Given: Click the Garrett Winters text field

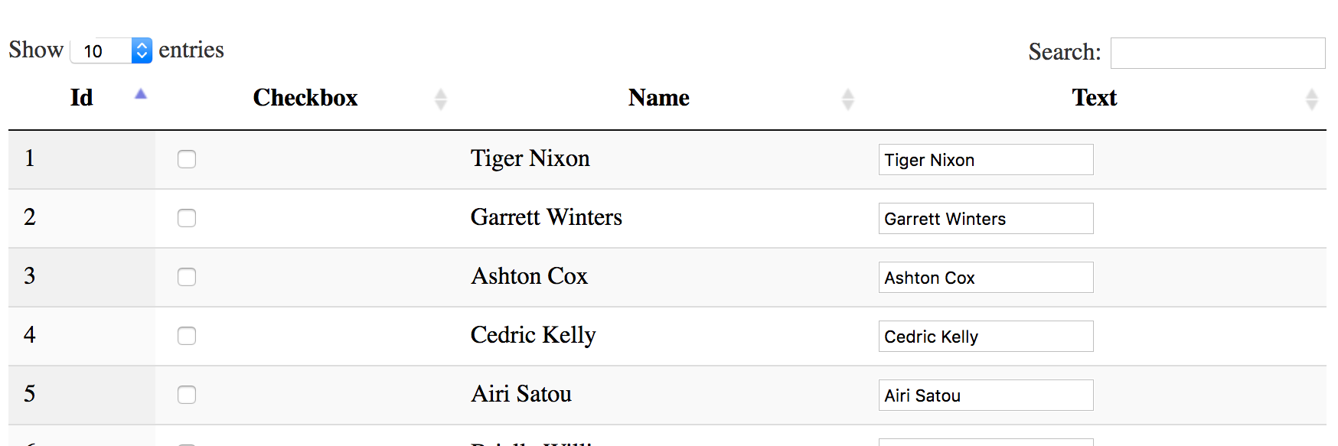Looking at the screenshot, I should (x=985, y=219).
